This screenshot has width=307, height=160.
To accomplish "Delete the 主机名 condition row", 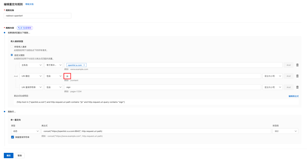I will coord(297,65).
